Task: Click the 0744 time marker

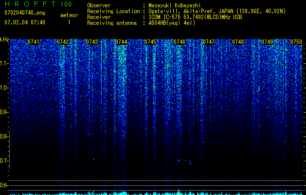Action: click(121, 42)
